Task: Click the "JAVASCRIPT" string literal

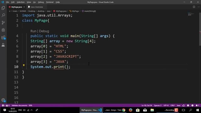Action: 66,56
